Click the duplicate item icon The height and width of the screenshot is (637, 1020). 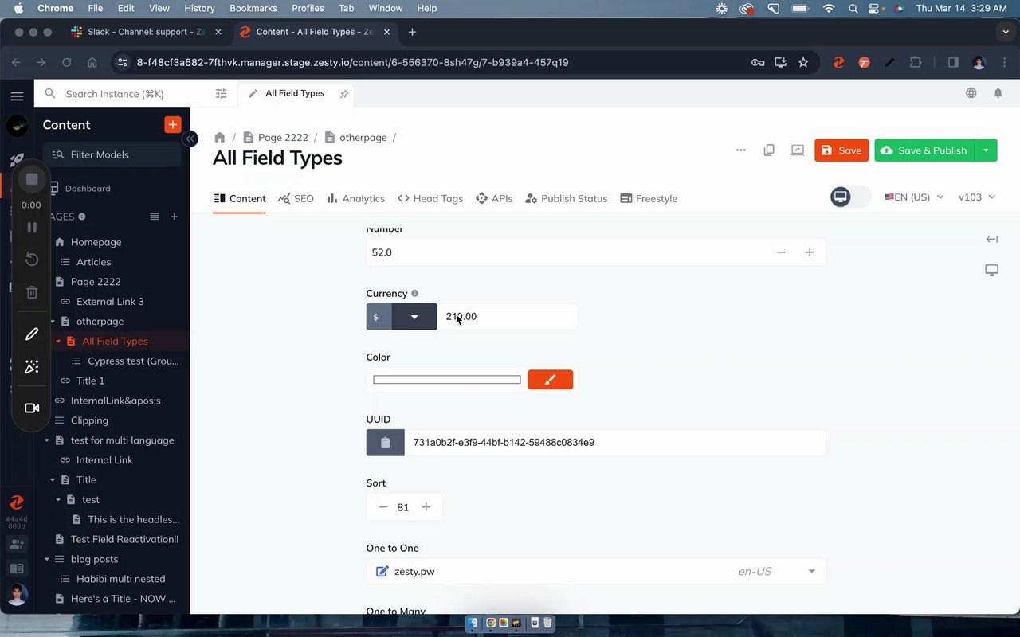769,150
